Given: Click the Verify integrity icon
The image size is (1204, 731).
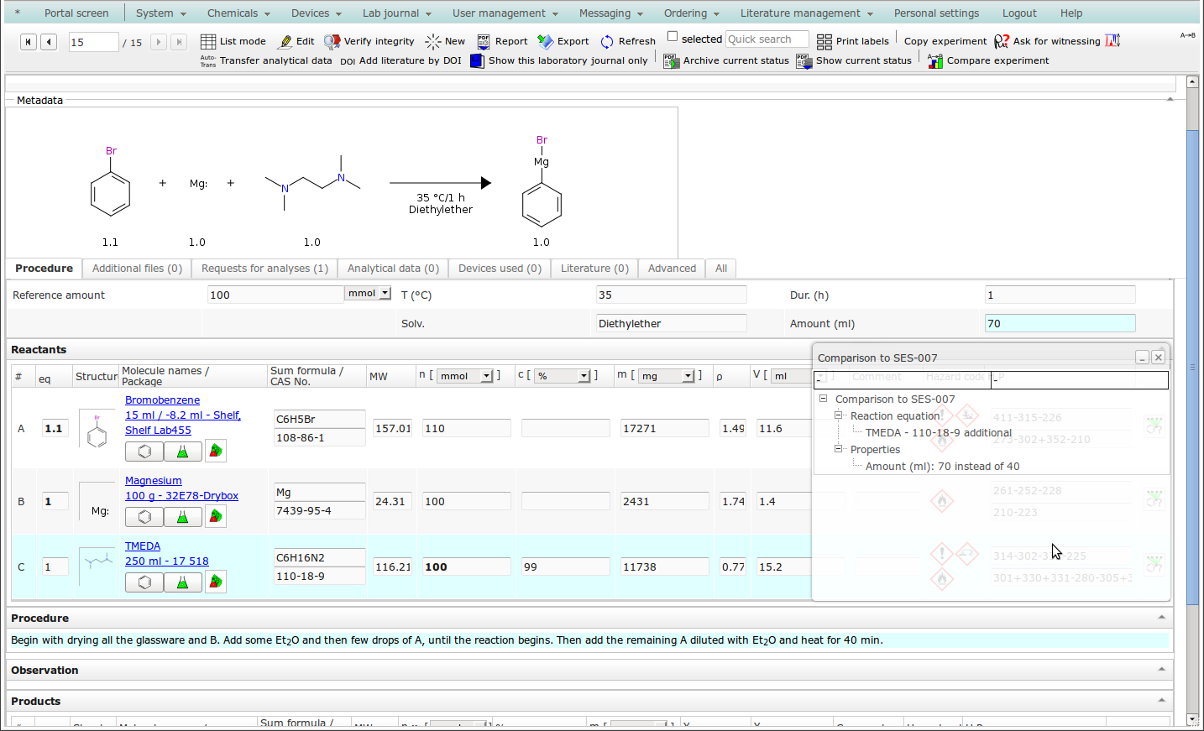Looking at the screenshot, I should click(332, 41).
